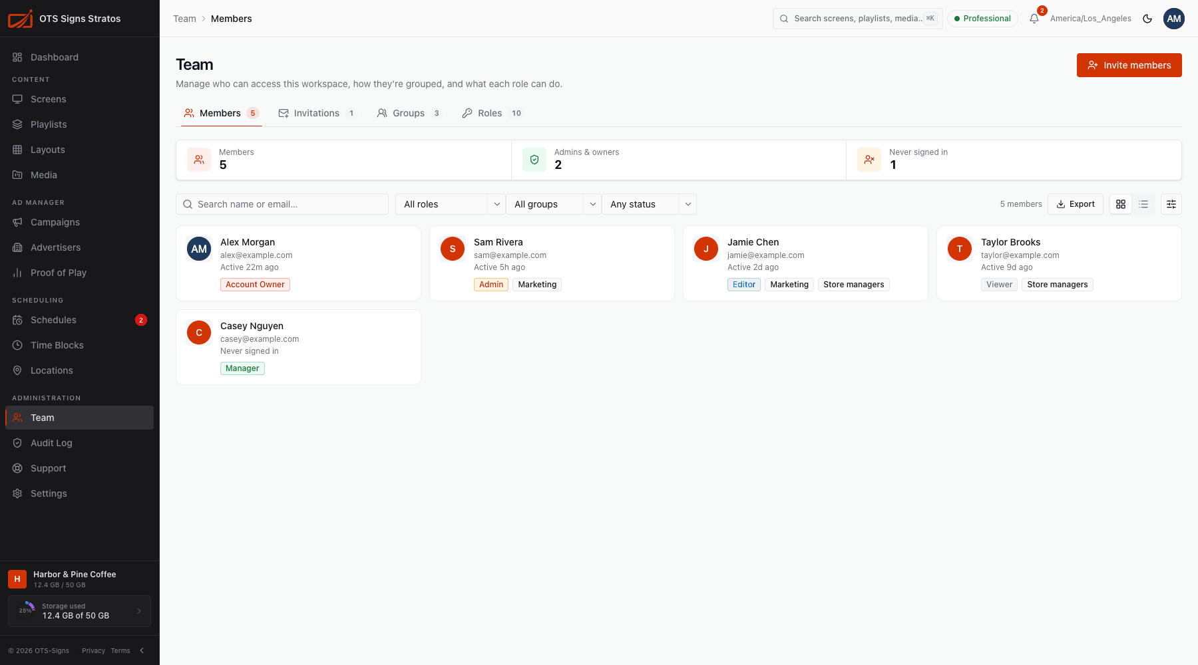The height and width of the screenshot is (665, 1198).
Task: Open Layouts page
Action: click(x=80, y=150)
